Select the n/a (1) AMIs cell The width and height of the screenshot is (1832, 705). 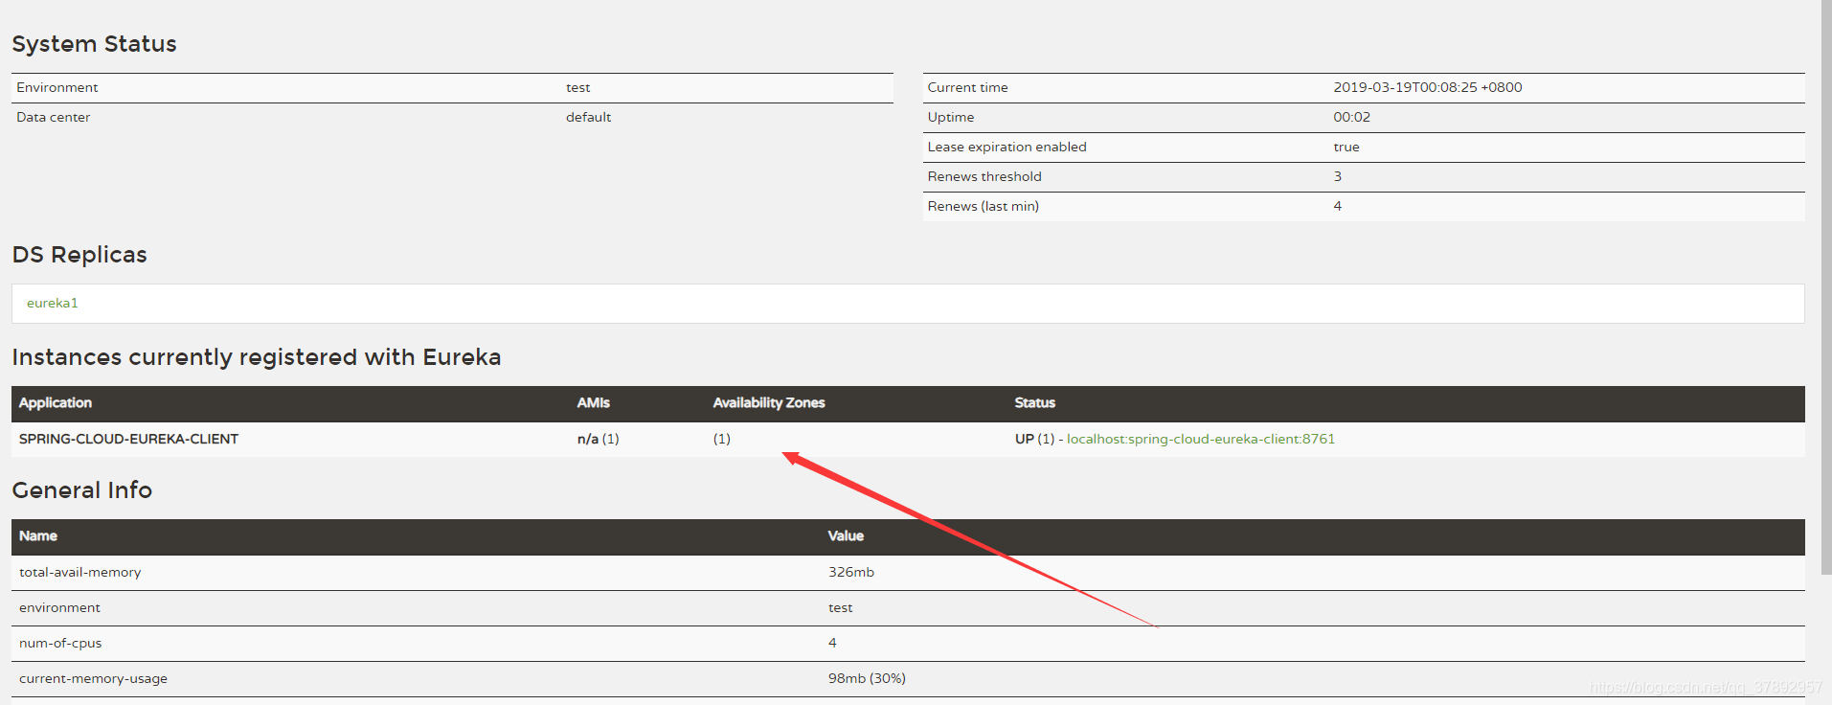pyautogui.click(x=598, y=439)
